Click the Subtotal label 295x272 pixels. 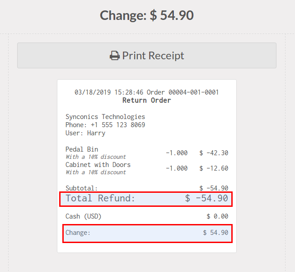tap(81, 188)
